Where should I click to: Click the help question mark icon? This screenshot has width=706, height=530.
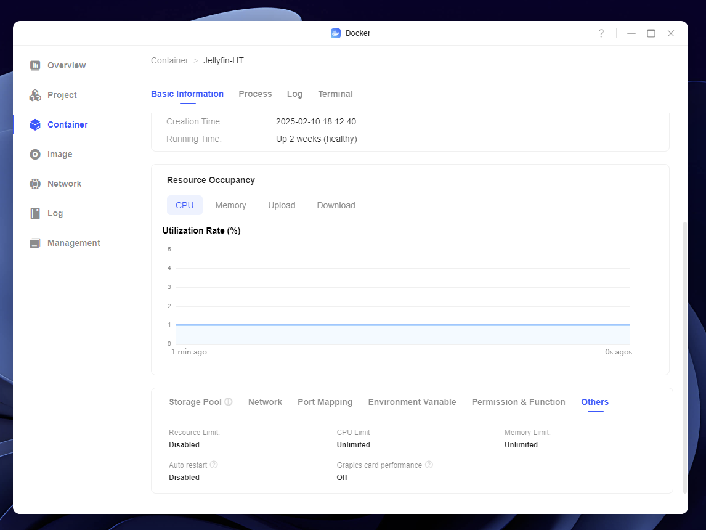601,33
